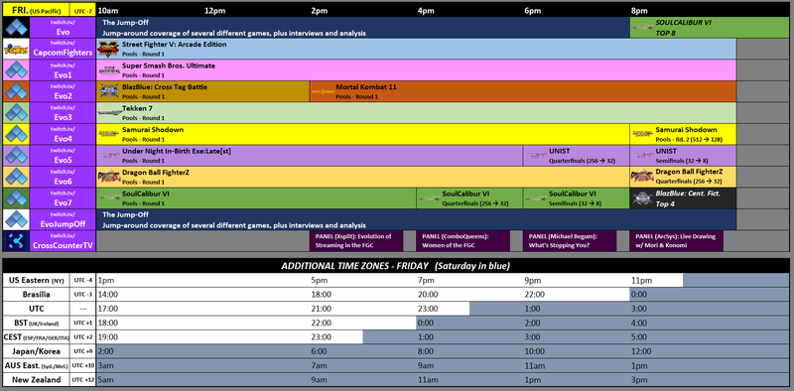794x391 pixels.
Task: Open the twitch.tv/Evo1 channel link
Action: [x=63, y=70]
